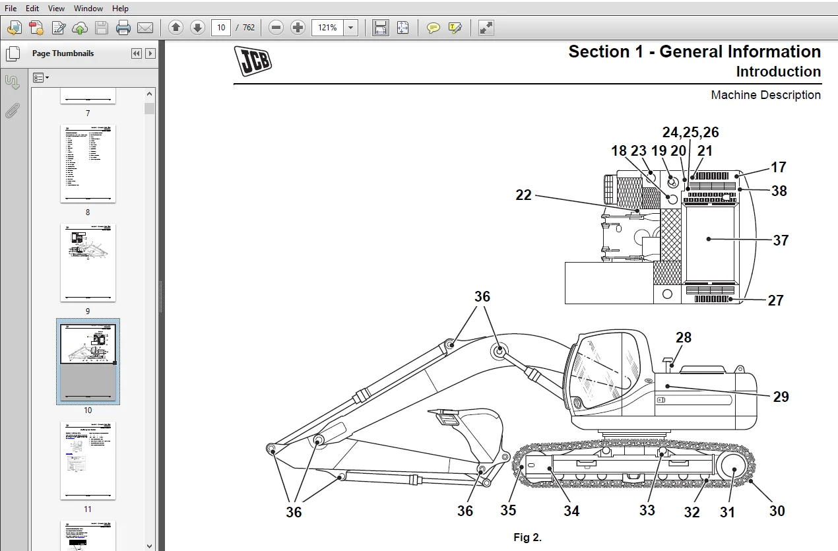Click the thumbnails scrollbar up arrow
This screenshot has height=551, width=838.
[150, 94]
